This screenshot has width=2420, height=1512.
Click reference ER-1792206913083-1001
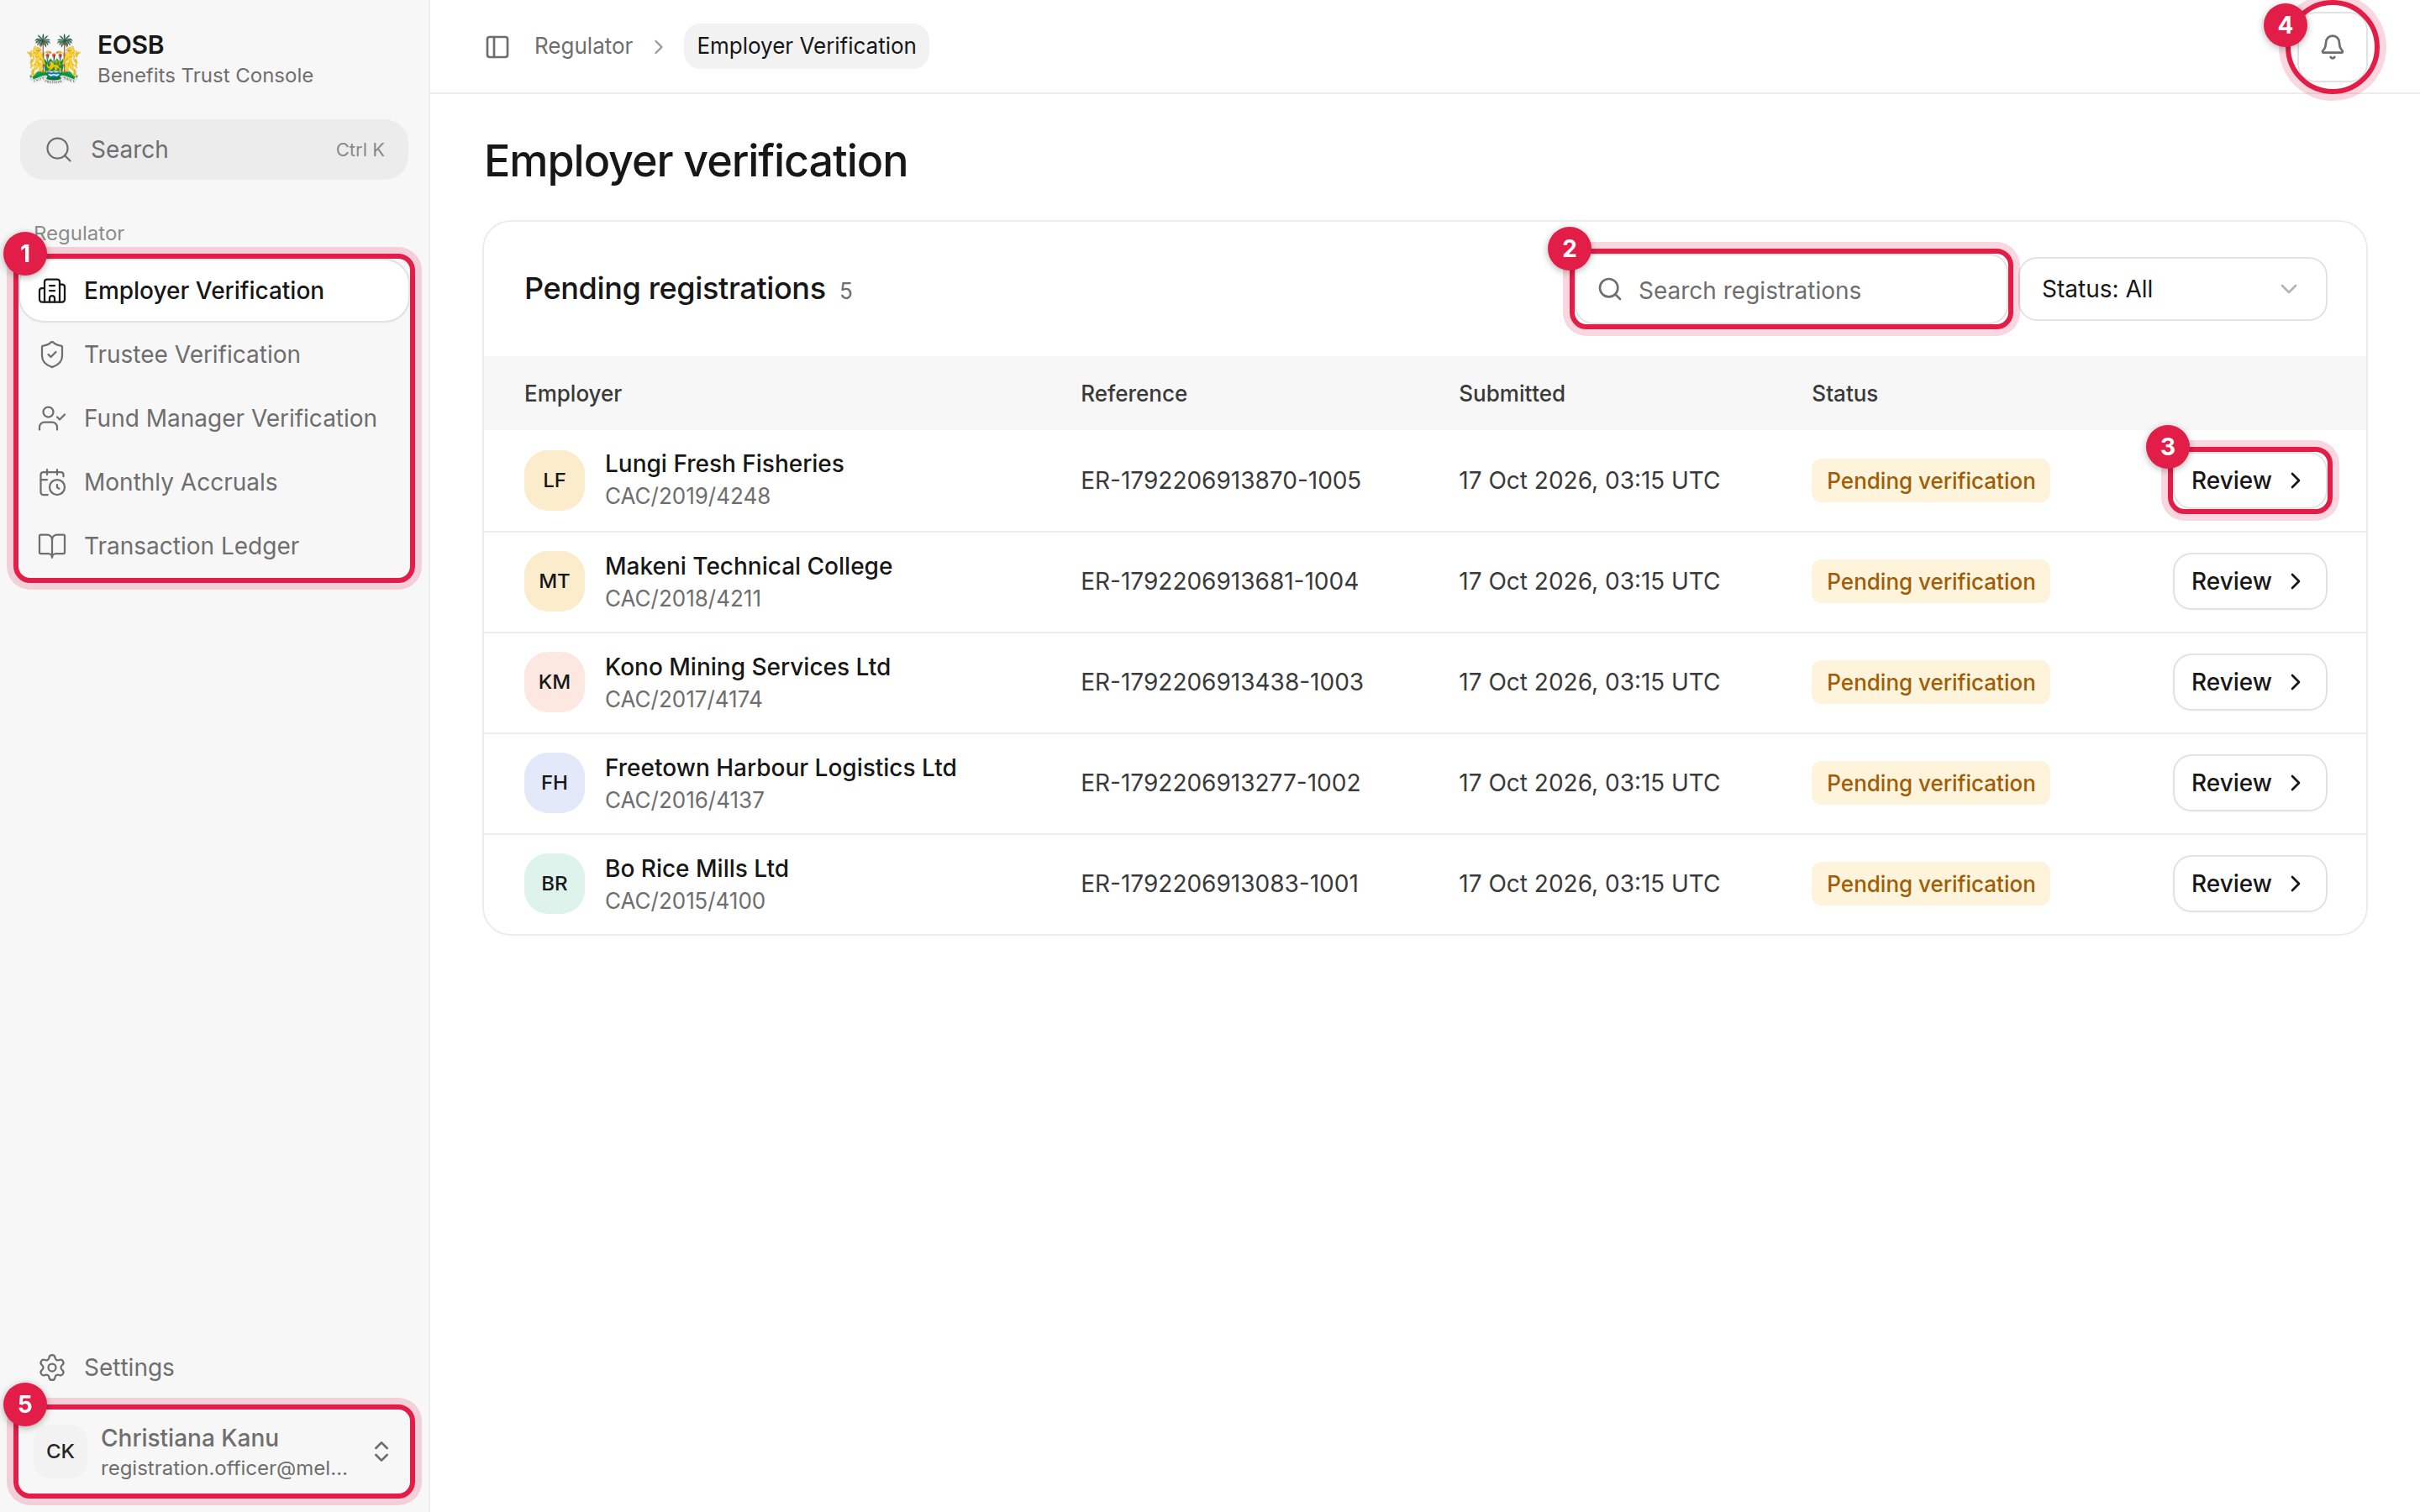click(1219, 884)
